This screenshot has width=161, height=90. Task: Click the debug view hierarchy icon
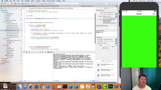[x=40, y=52]
